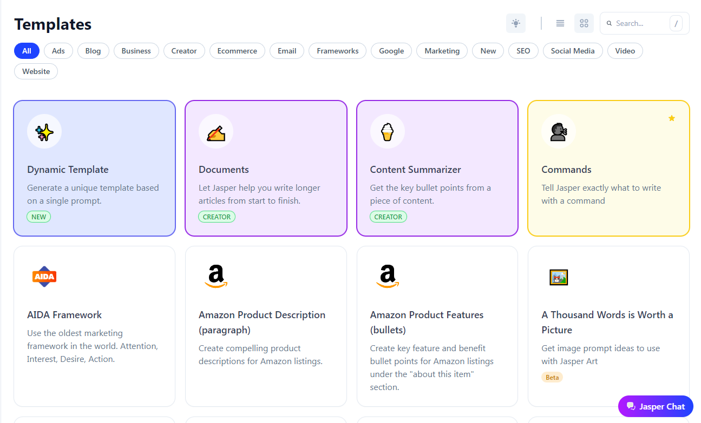Click "Get the key bullet points" description
The height and width of the screenshot is (423, 701).
(430, 194)
